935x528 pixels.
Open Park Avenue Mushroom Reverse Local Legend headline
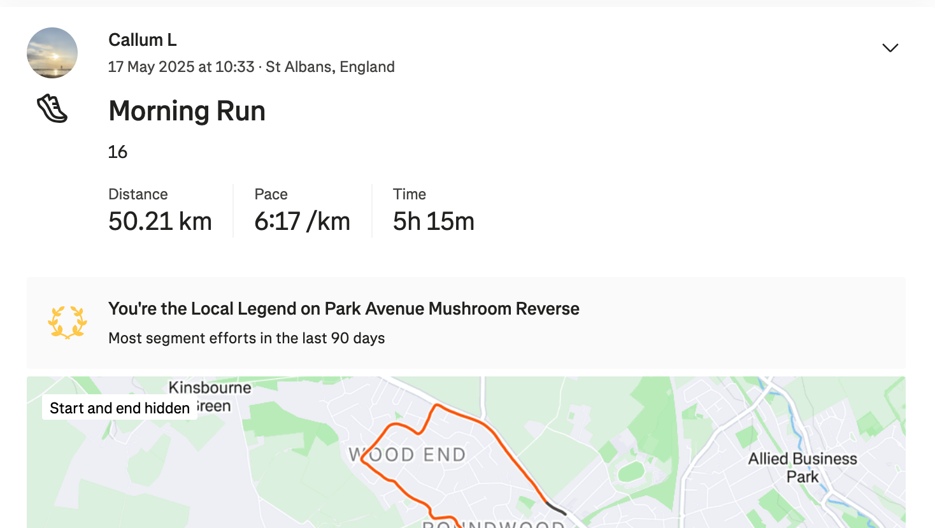tap(344, 309)
